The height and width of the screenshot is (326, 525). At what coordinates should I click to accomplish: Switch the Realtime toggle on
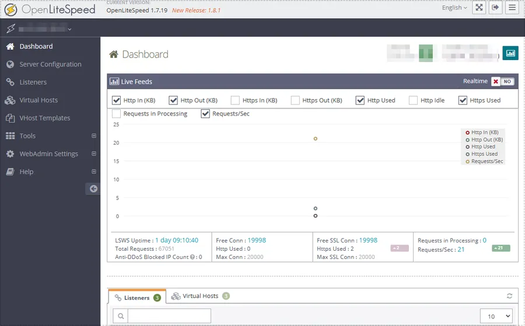502,81
